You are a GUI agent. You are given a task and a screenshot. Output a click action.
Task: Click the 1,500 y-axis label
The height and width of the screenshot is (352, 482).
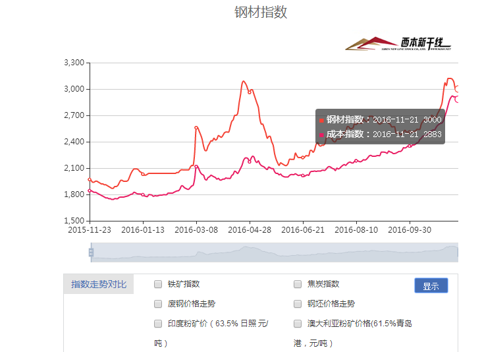pyautogui.click(x=74, y=221)
